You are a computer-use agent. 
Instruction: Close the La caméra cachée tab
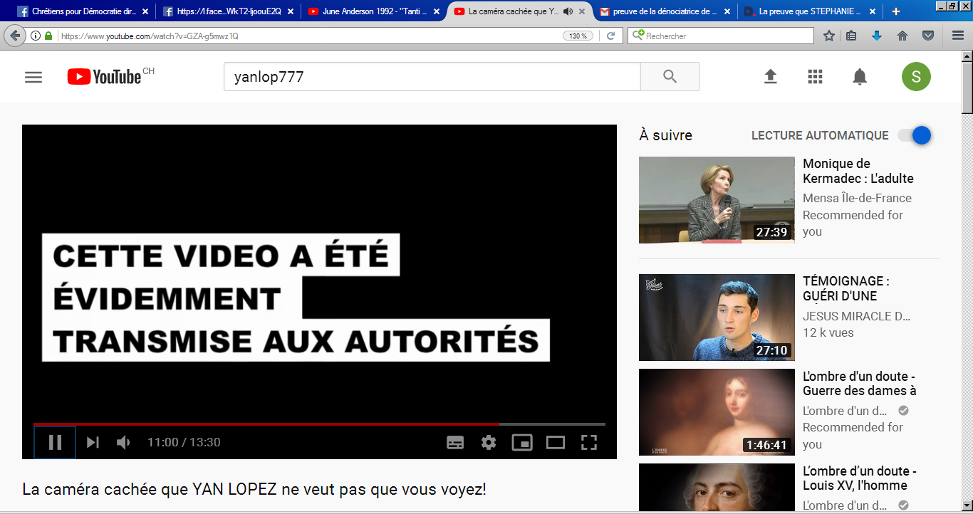[x=582, y=11]
